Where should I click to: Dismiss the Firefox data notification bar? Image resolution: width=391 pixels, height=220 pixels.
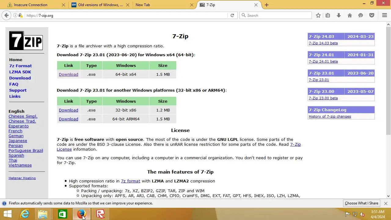[386, 203]
